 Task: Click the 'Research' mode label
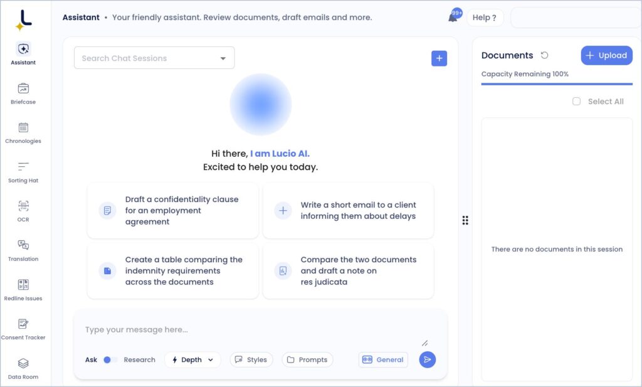pos(140,359)
